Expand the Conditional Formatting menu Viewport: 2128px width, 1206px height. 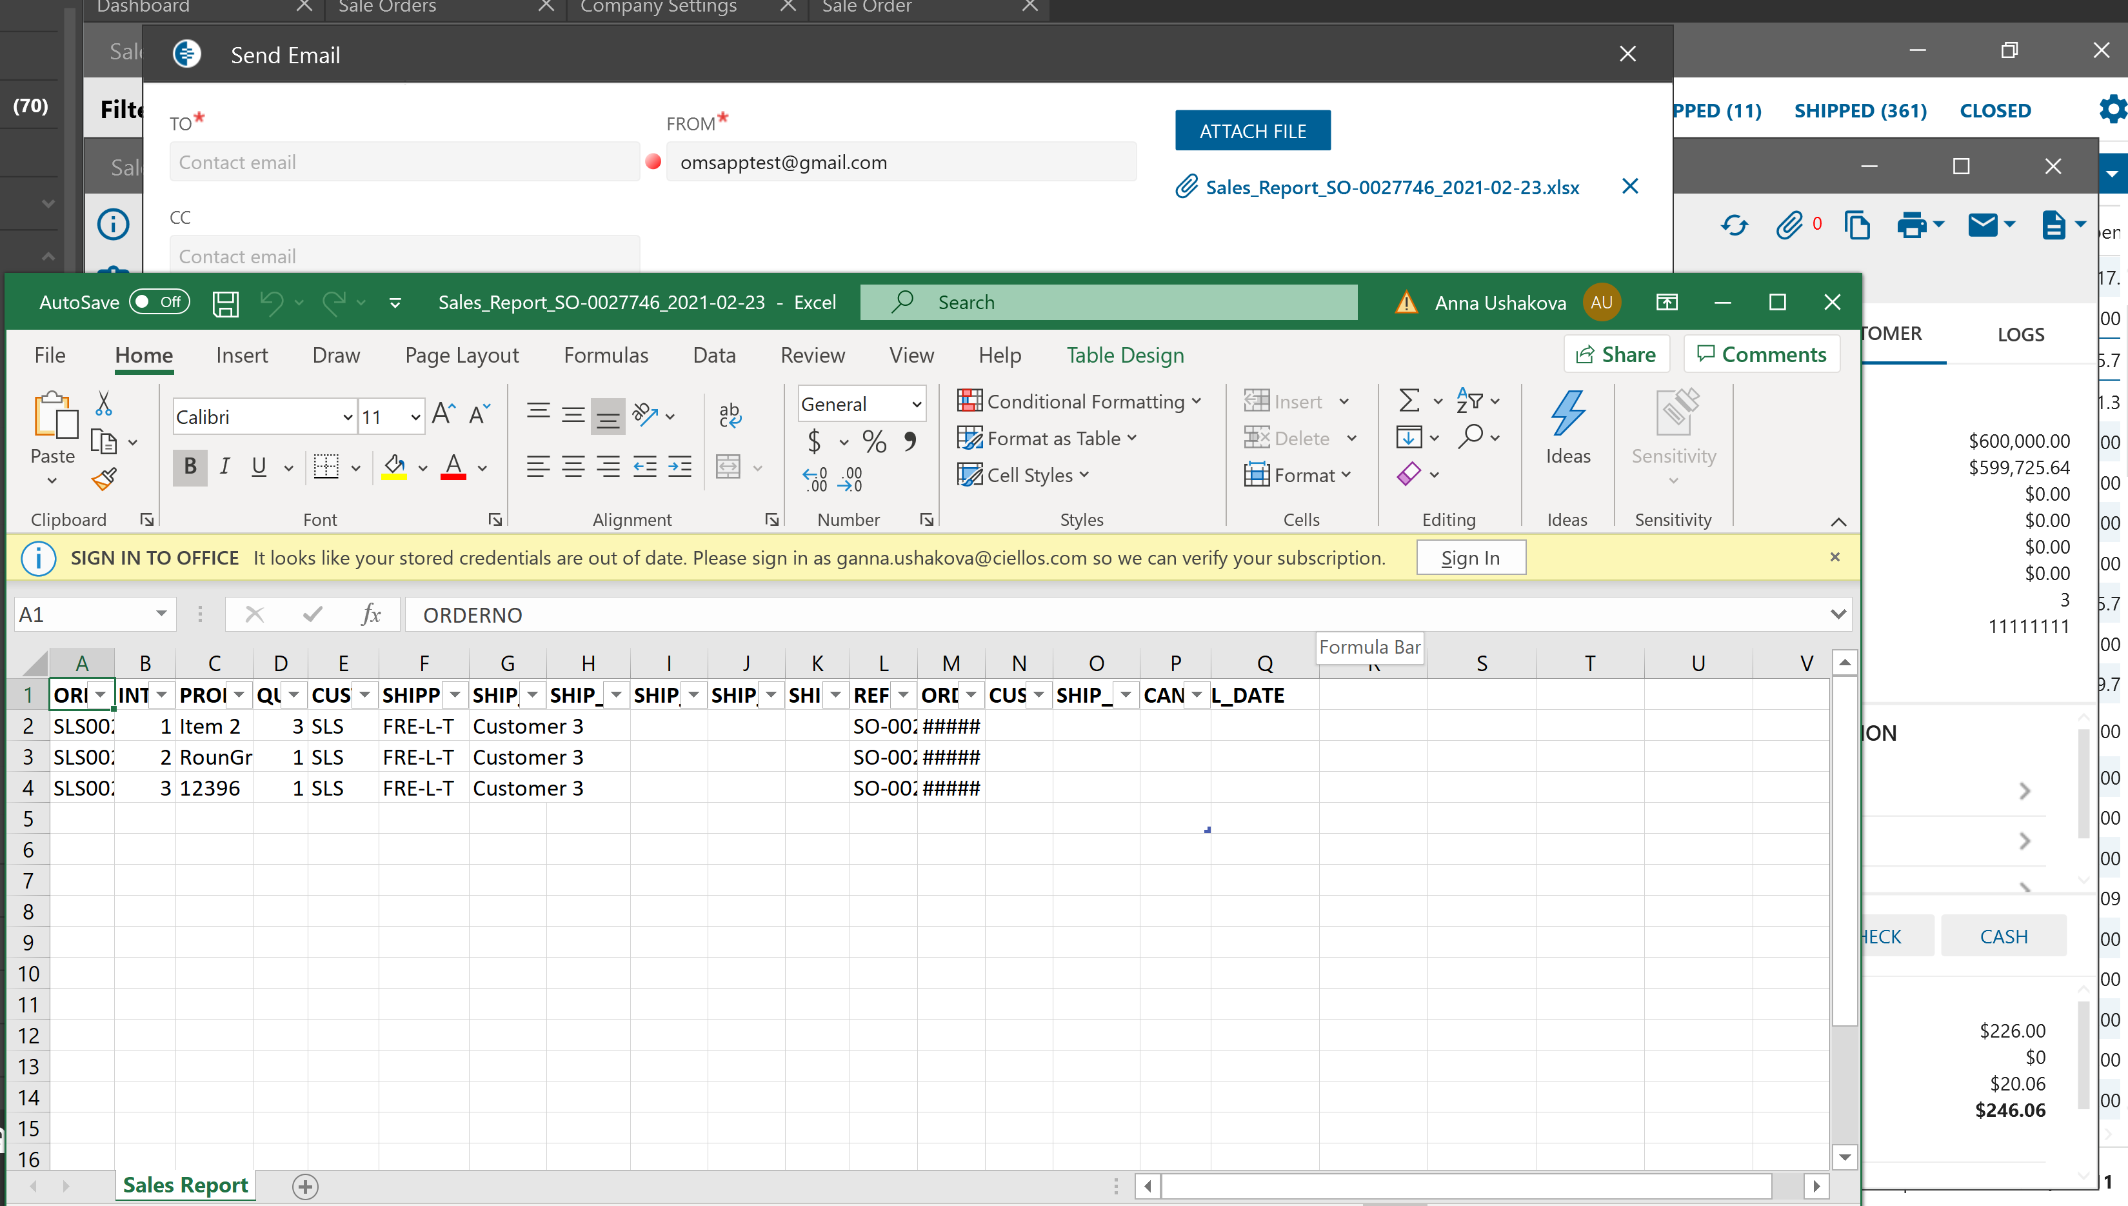coord(1079,402)
